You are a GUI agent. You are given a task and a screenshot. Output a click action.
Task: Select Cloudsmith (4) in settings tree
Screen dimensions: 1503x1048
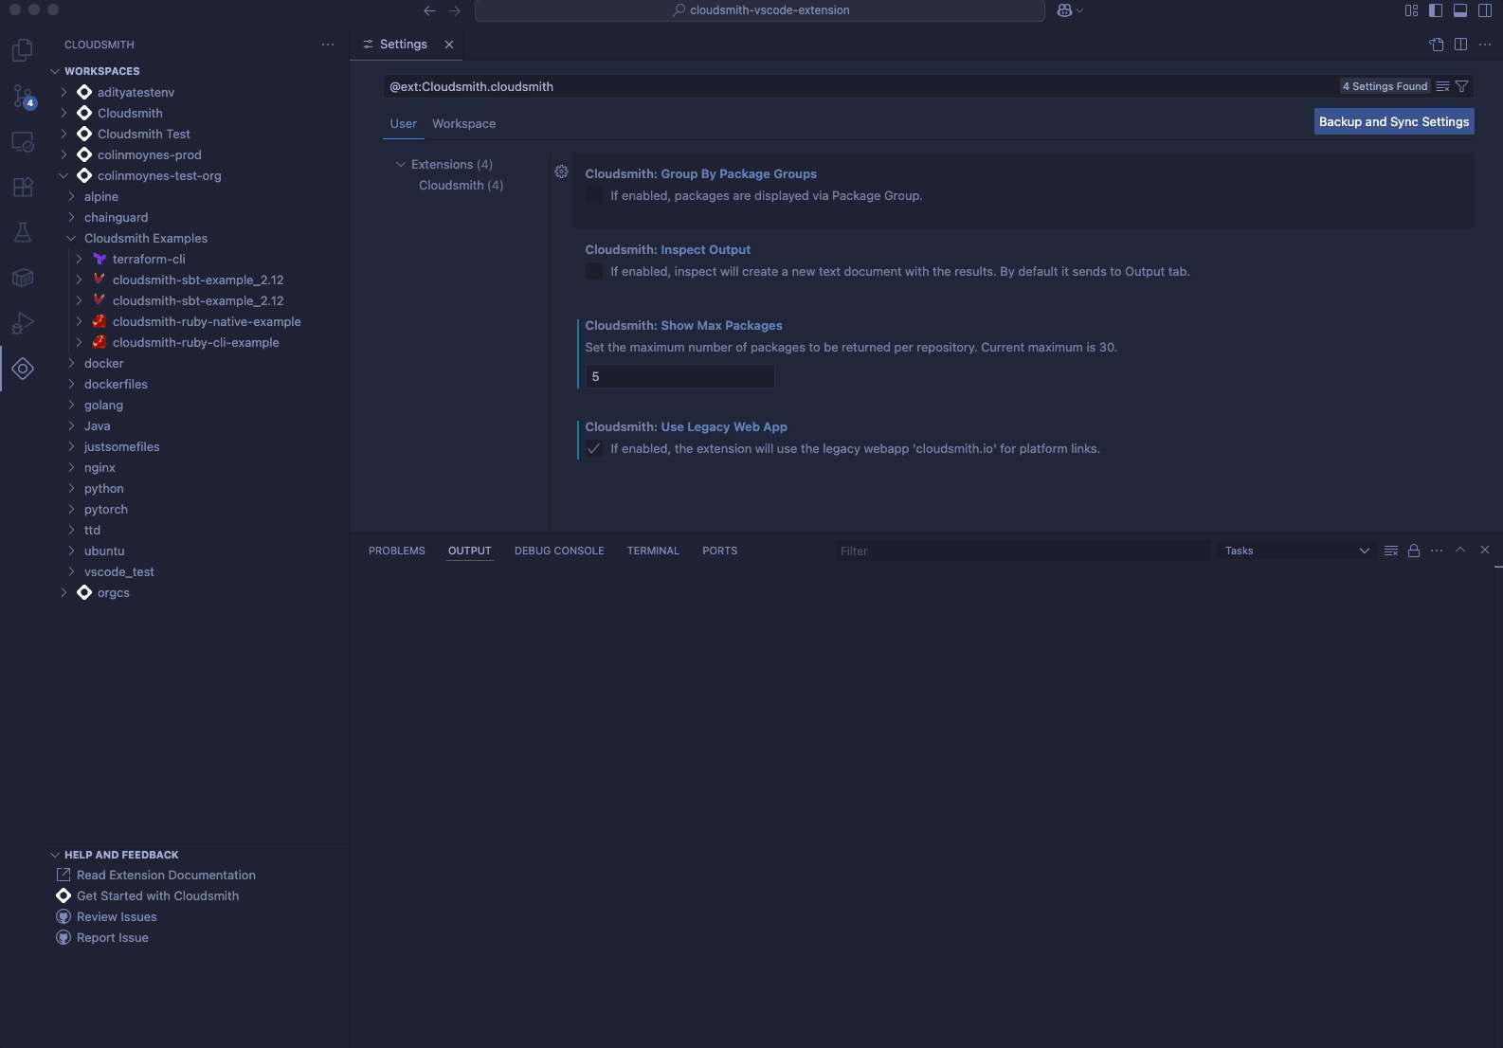click(461, 185)
